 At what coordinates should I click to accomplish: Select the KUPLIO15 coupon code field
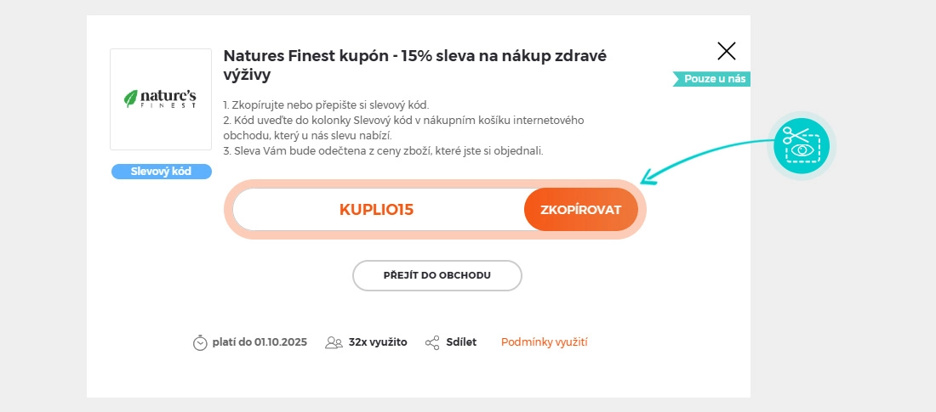[x=377, y=209]
